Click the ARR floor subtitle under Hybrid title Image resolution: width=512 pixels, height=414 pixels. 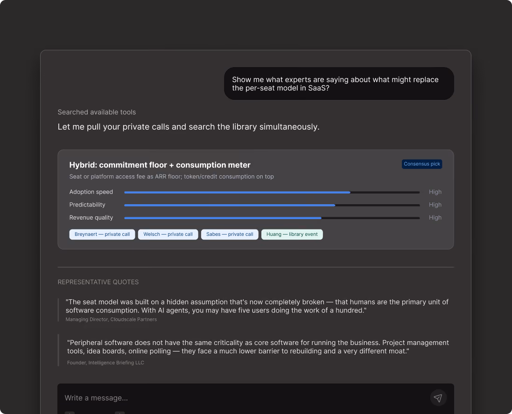coord(171,177)
